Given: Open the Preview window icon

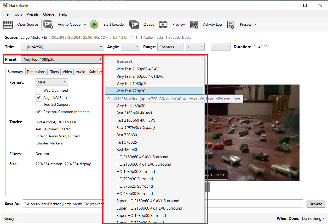Looking at the screenshot, I should coord(163,24).
